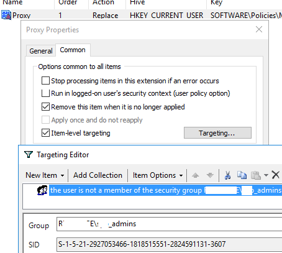Select the Common tab
The image size is (282, 253).
coord(73,50)
